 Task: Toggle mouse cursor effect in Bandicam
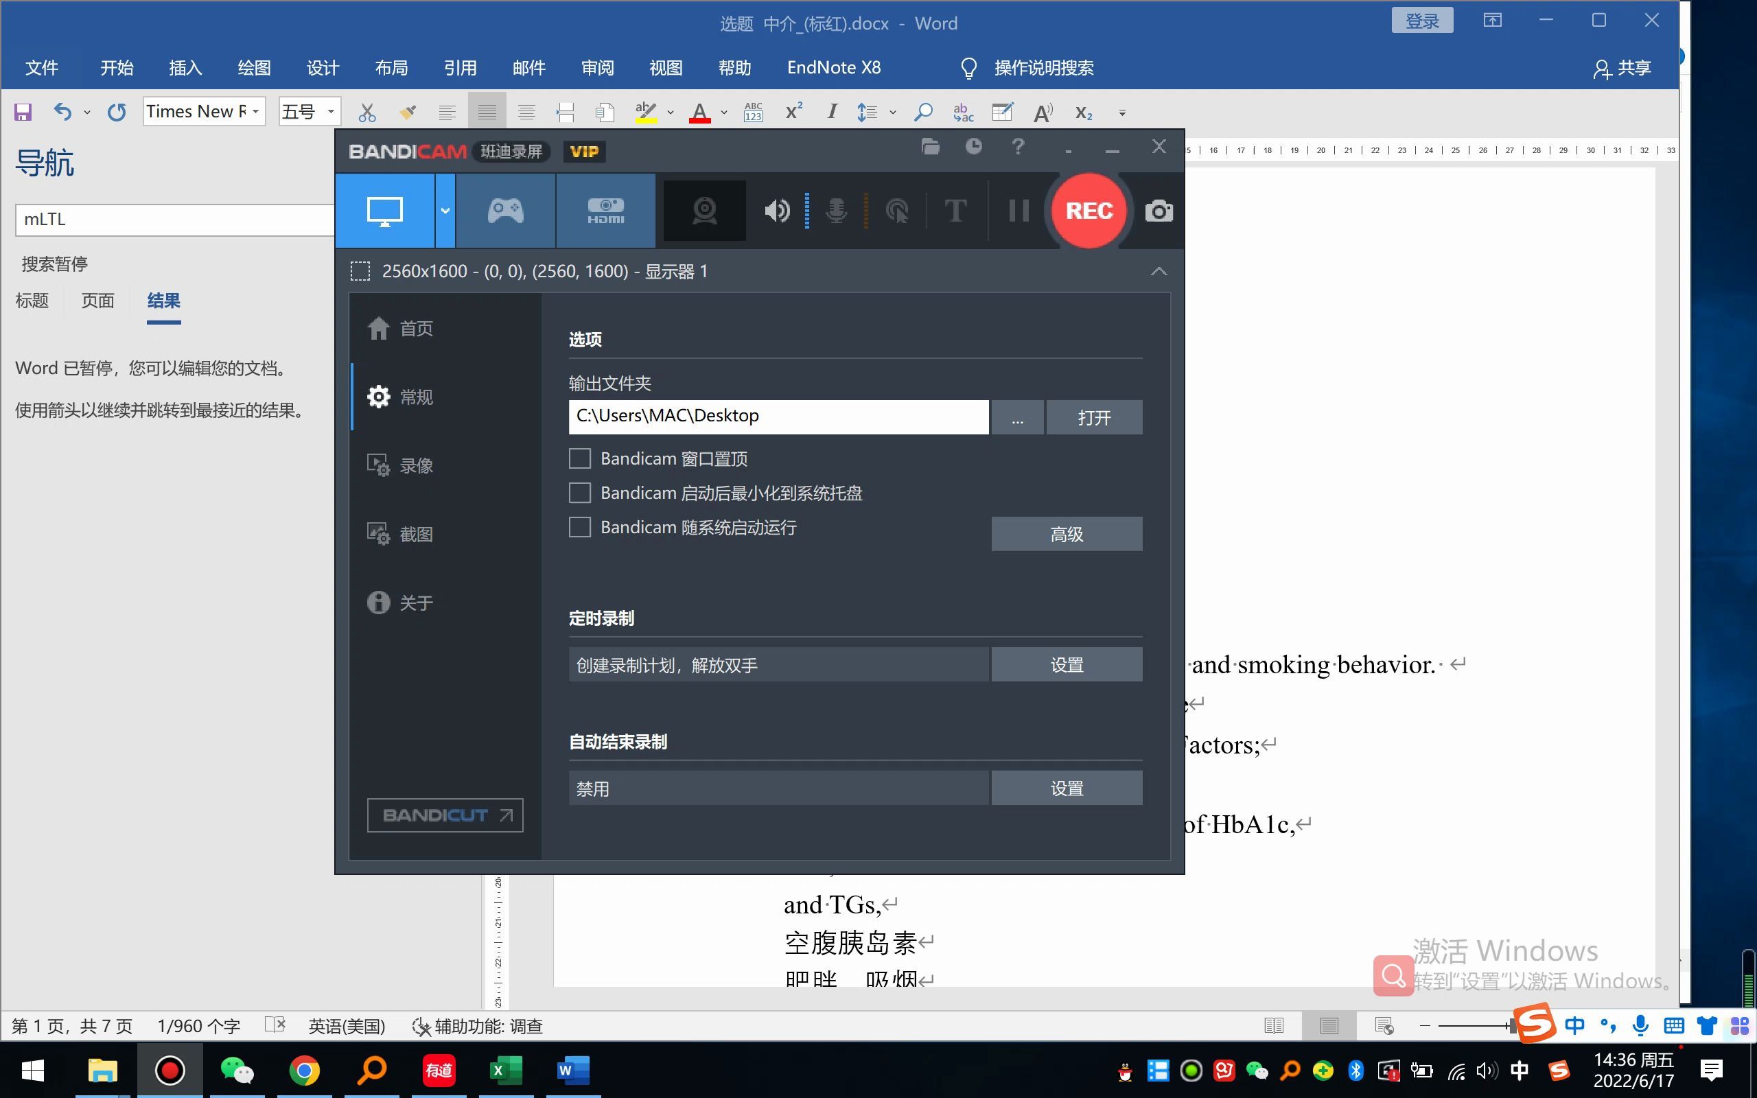pyautogui.click(x=898, y=211)
